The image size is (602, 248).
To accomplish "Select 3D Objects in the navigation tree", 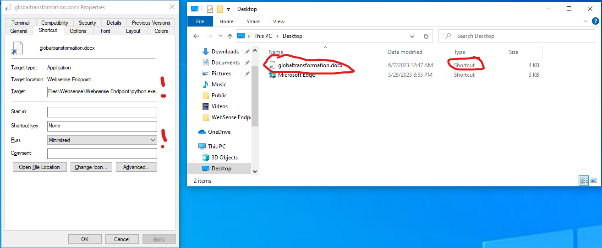I will click(224, 158).
